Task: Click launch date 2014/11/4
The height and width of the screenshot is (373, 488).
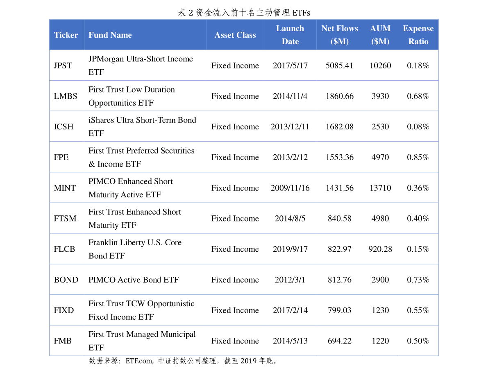Action: pos(290,96)
